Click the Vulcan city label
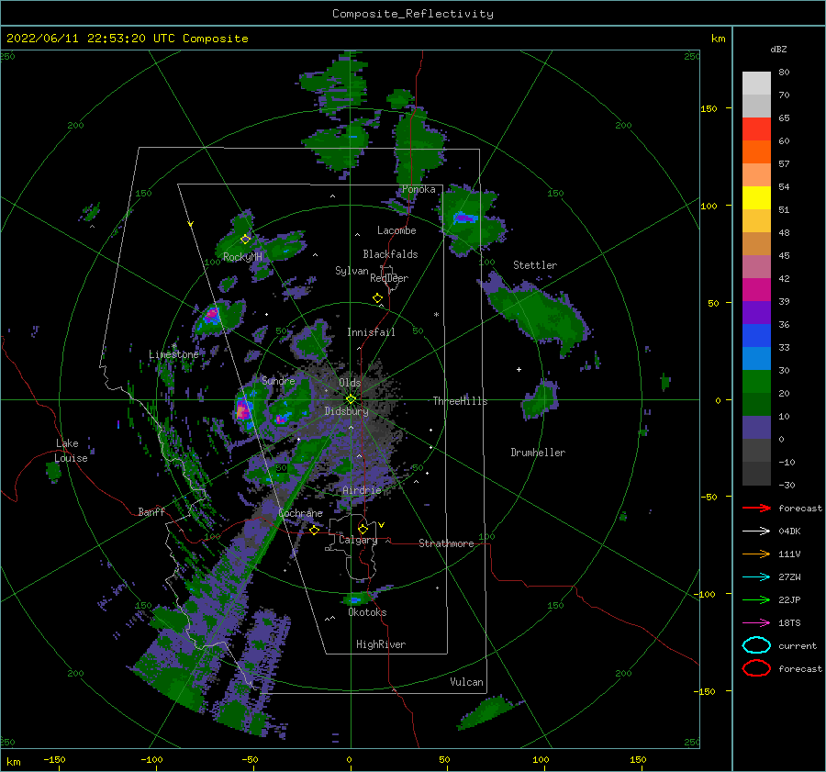The width and height of the screenshot is (826, 772). click(x=467, y=682)
